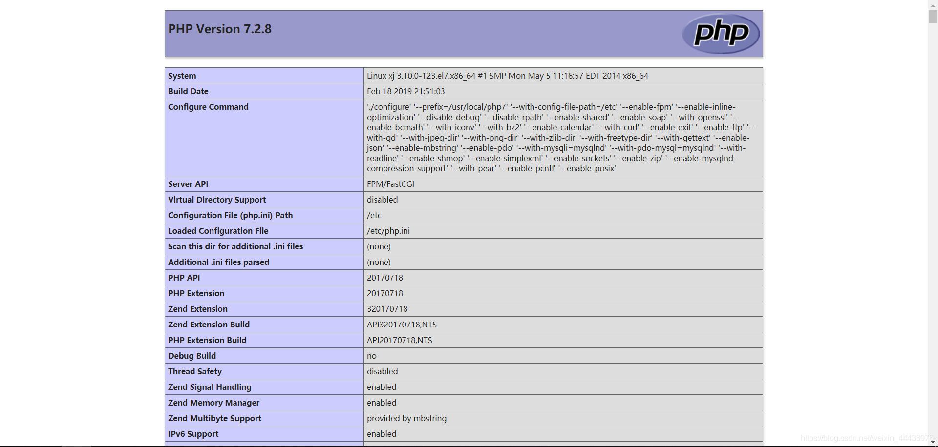The height and width of the screenshot is (447, 938).
Task: Select Scan this dir (none) value
Action: pyautogui.click(x=379, y=246)
